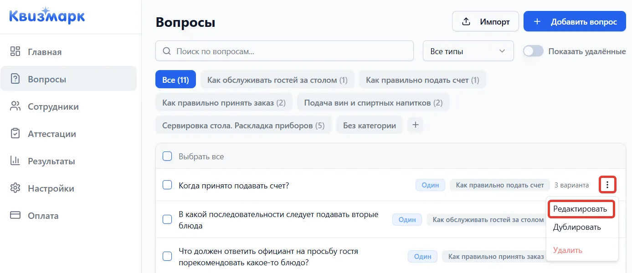Screen dimensions: 632x273
Task: Filter by Как правильно принять заказ (2) chip
Action: (x=224, y=102)
